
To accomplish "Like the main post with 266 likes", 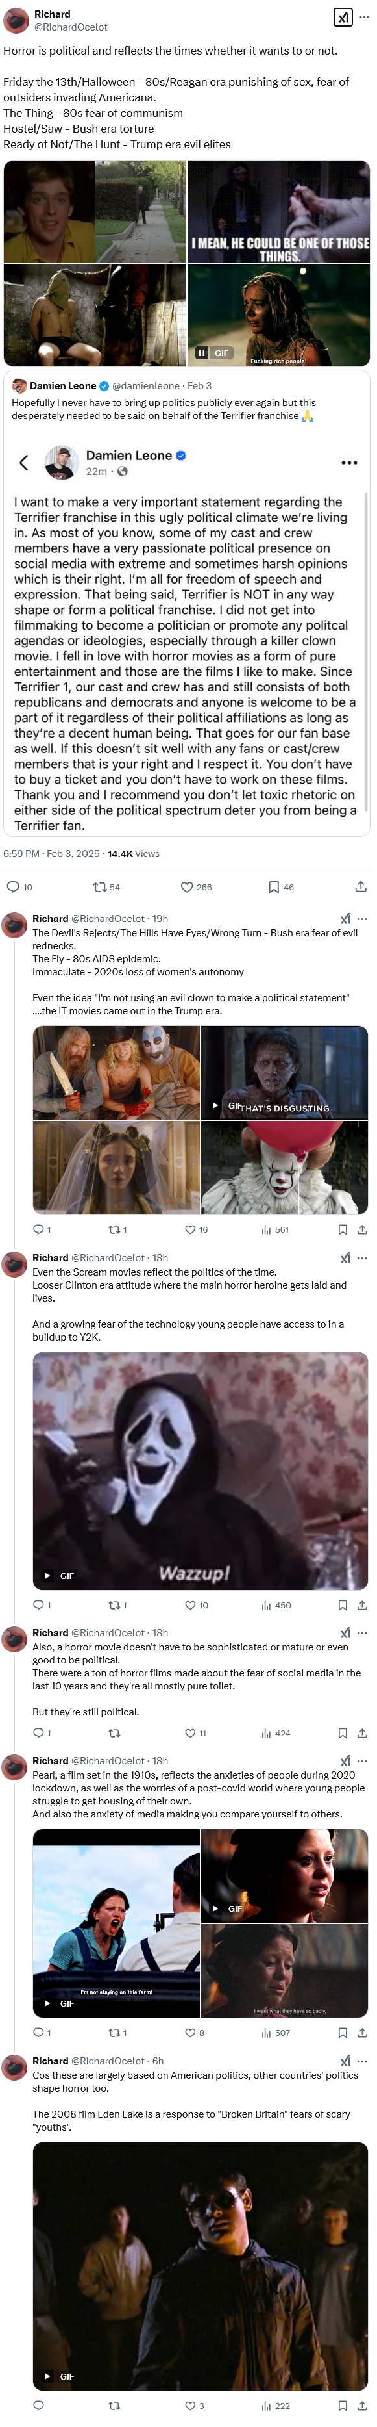I will coord(195,886).
